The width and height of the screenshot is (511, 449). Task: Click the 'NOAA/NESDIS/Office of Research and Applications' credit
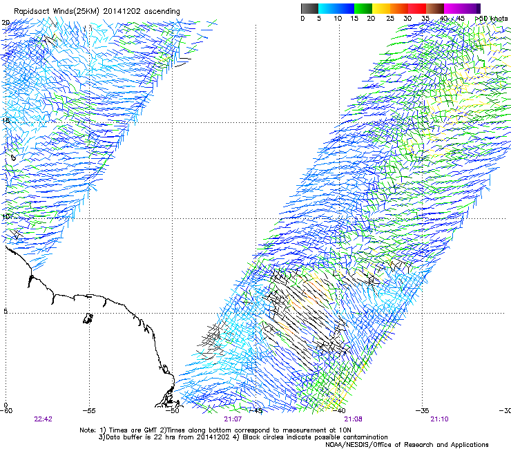click(407, 445)
